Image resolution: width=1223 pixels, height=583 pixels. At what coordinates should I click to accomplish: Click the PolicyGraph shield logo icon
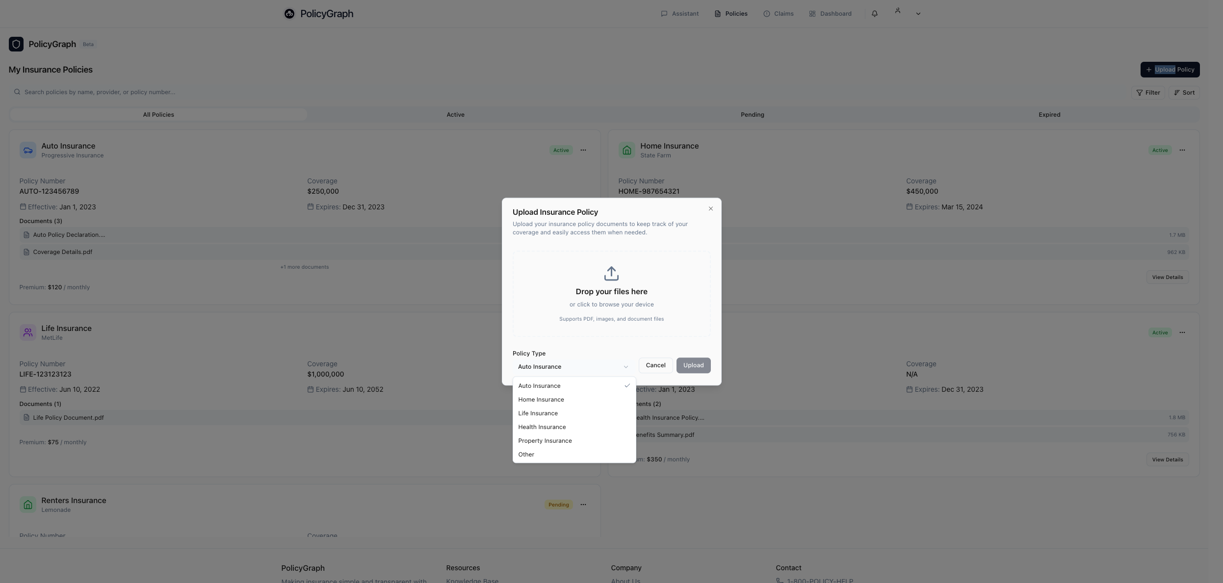(x=16, y=44)
